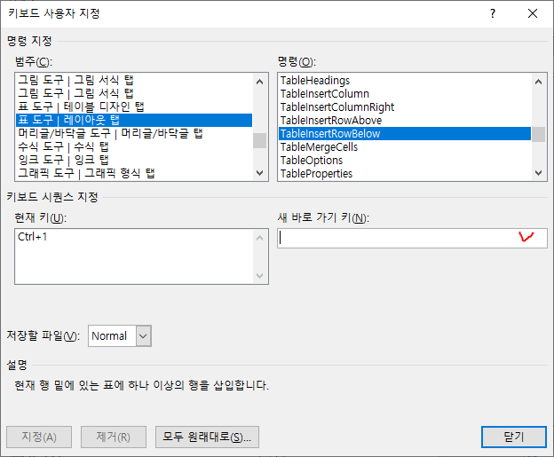
Task: Select '그래픽 도구 | 그래픽 형식 탭' category
Action: (x=134, y=173)
